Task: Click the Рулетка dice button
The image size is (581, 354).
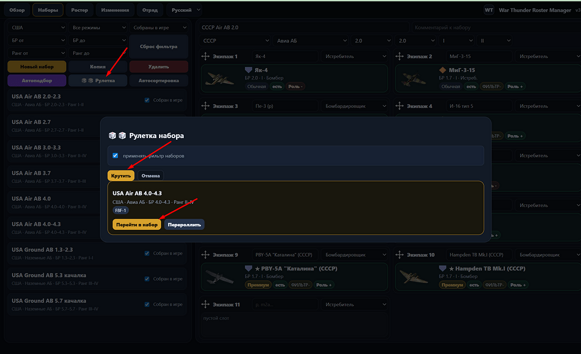Action: pyautogui.click(x=98, y=80)
